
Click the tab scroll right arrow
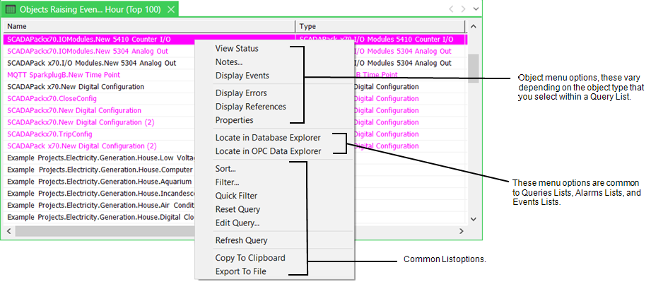pos(463,9)
